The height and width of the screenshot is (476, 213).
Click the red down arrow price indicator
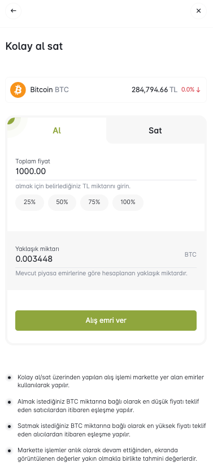click(198, 90)
